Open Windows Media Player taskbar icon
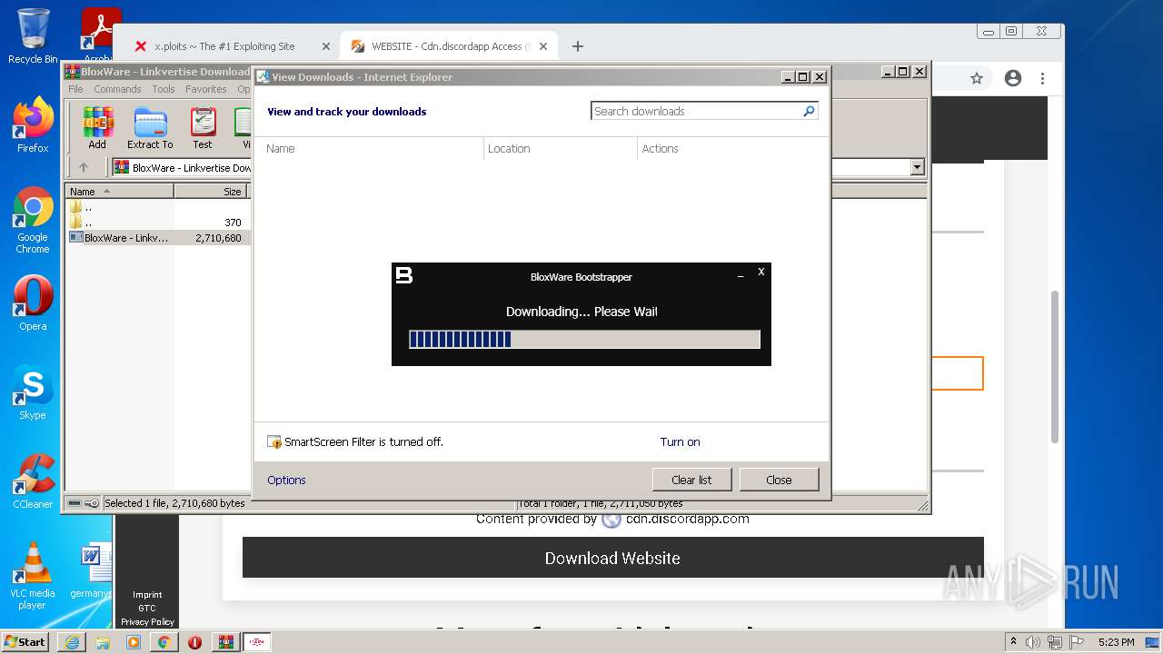The height and width of the screenshot is (654, 1163). tap(134, 642)
